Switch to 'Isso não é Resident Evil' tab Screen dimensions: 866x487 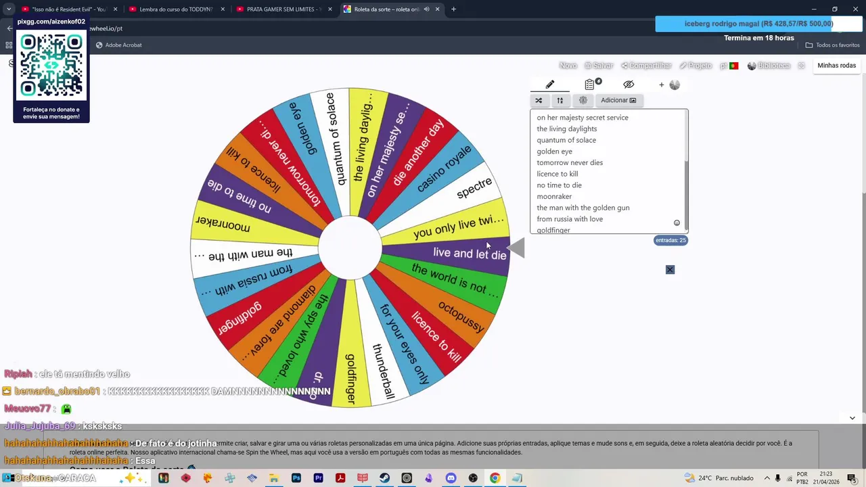[x=69, y=9]
